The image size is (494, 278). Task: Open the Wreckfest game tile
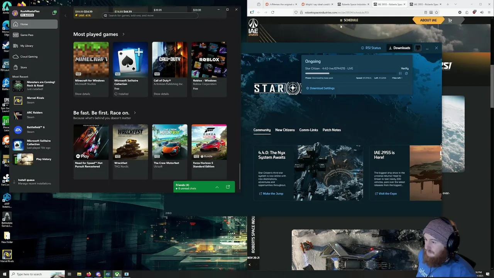pos(130,151)
